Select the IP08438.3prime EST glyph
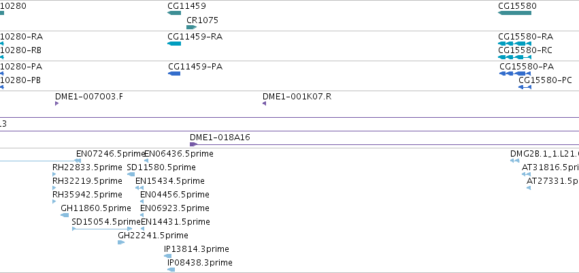579x273 pixels. [x=171, y=270]
